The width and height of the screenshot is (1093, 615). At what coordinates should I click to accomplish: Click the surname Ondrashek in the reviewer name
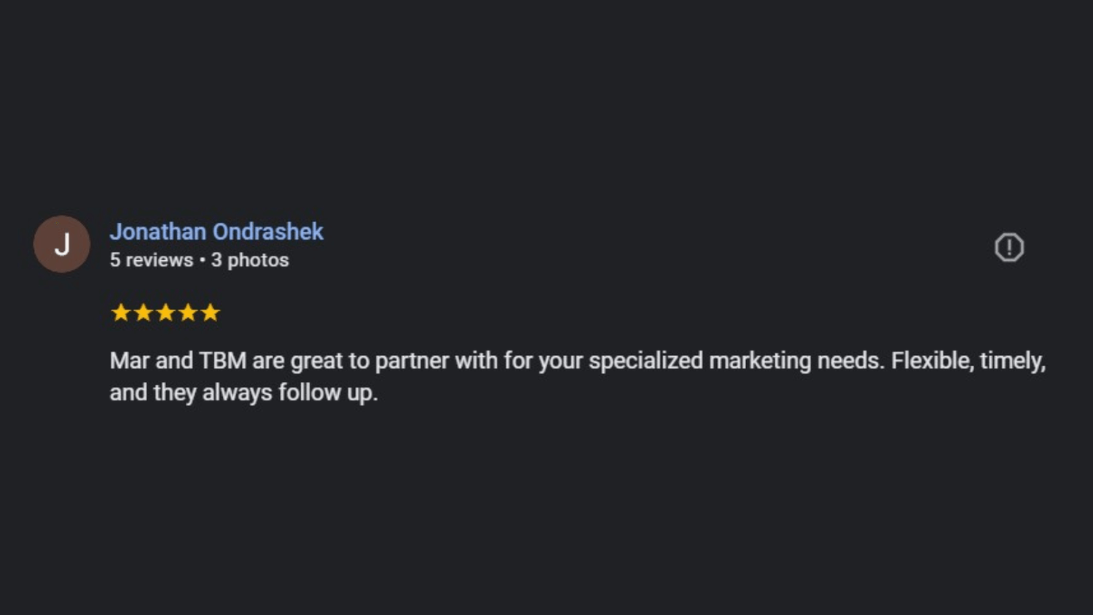pos(268,232)
